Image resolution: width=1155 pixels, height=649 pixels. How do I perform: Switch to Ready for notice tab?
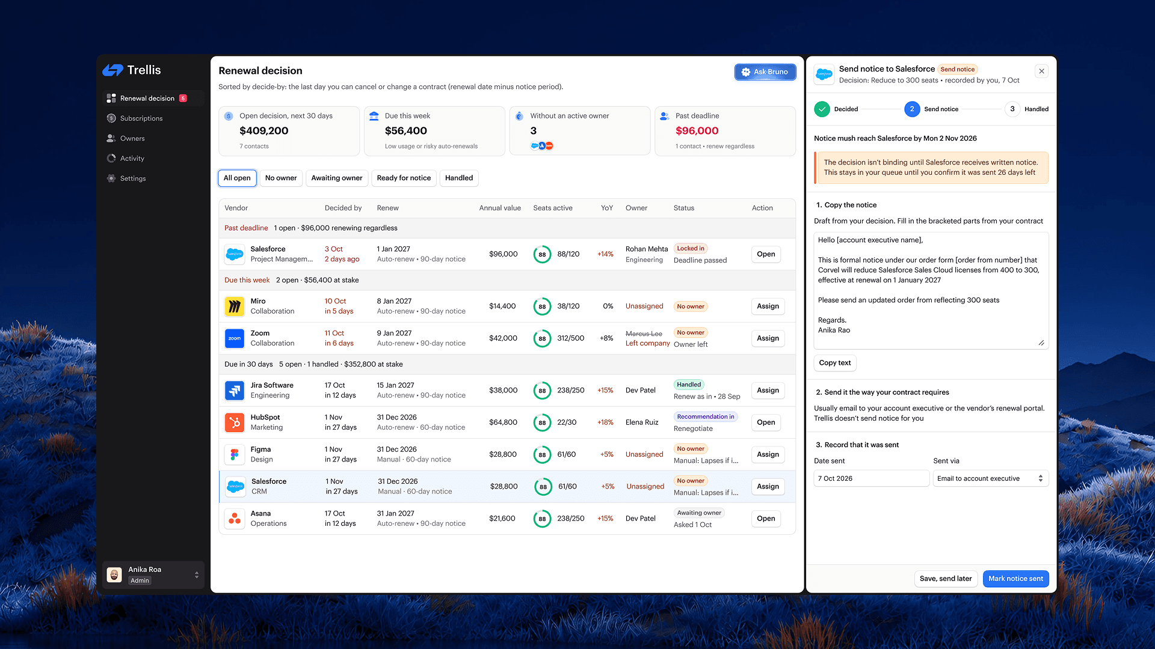point(404,178)
